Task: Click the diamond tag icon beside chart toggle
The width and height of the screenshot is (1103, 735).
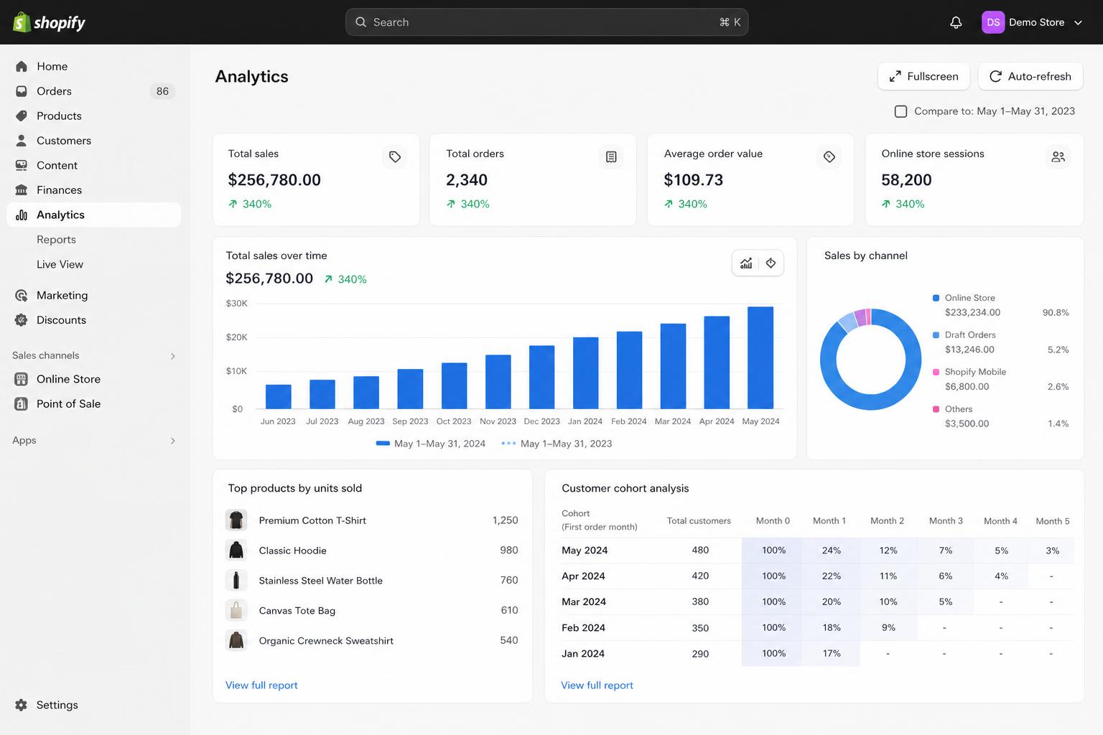Action: tap(771, 263)
